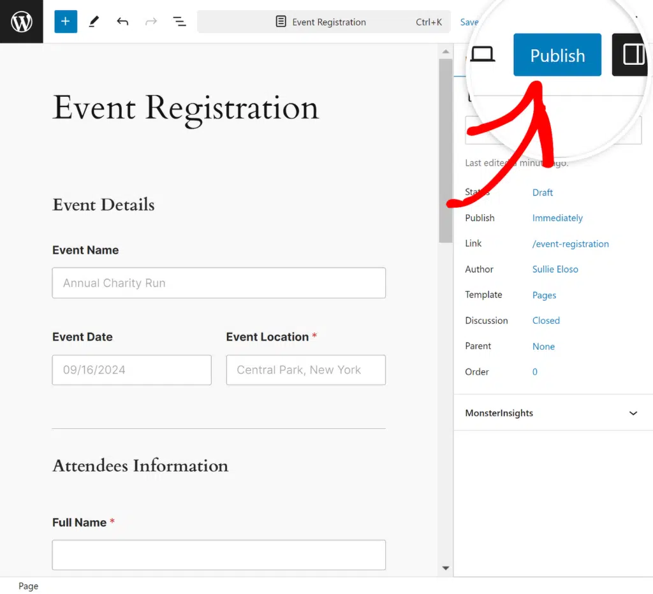
Task: Click the scroll down arrow of editor
Action: (446, 569)
